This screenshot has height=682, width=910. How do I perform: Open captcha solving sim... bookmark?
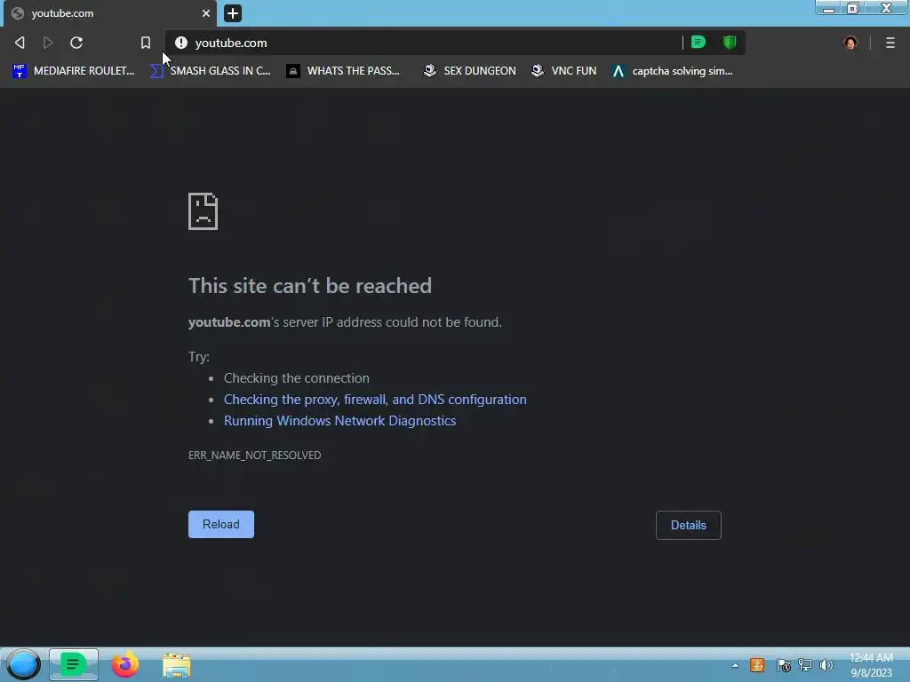click(673, 71)
